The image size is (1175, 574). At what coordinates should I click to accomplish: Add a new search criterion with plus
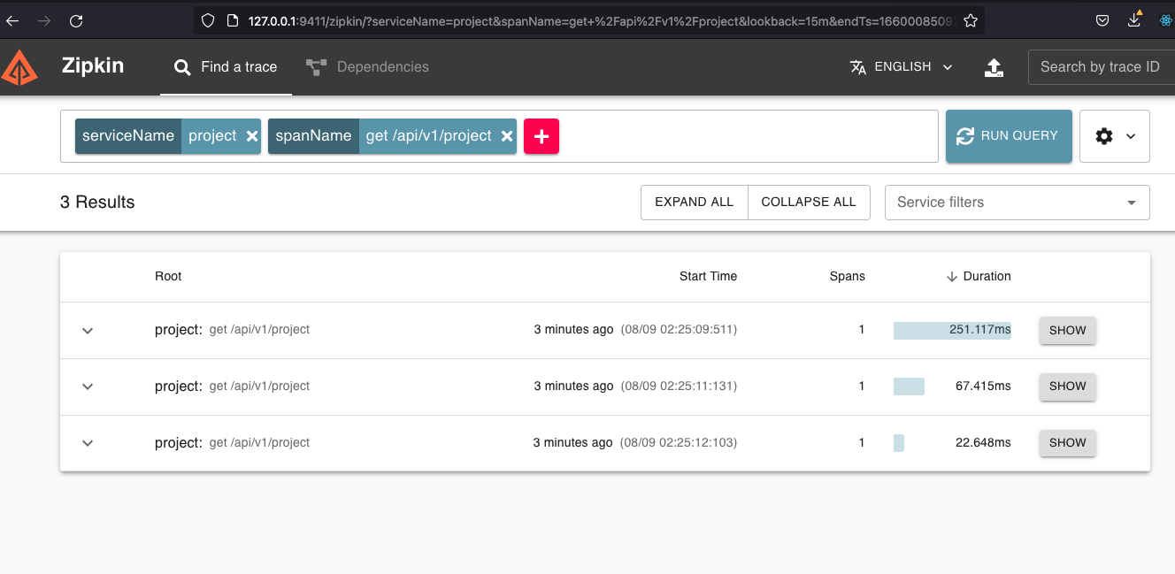click(x=541, y=136)
